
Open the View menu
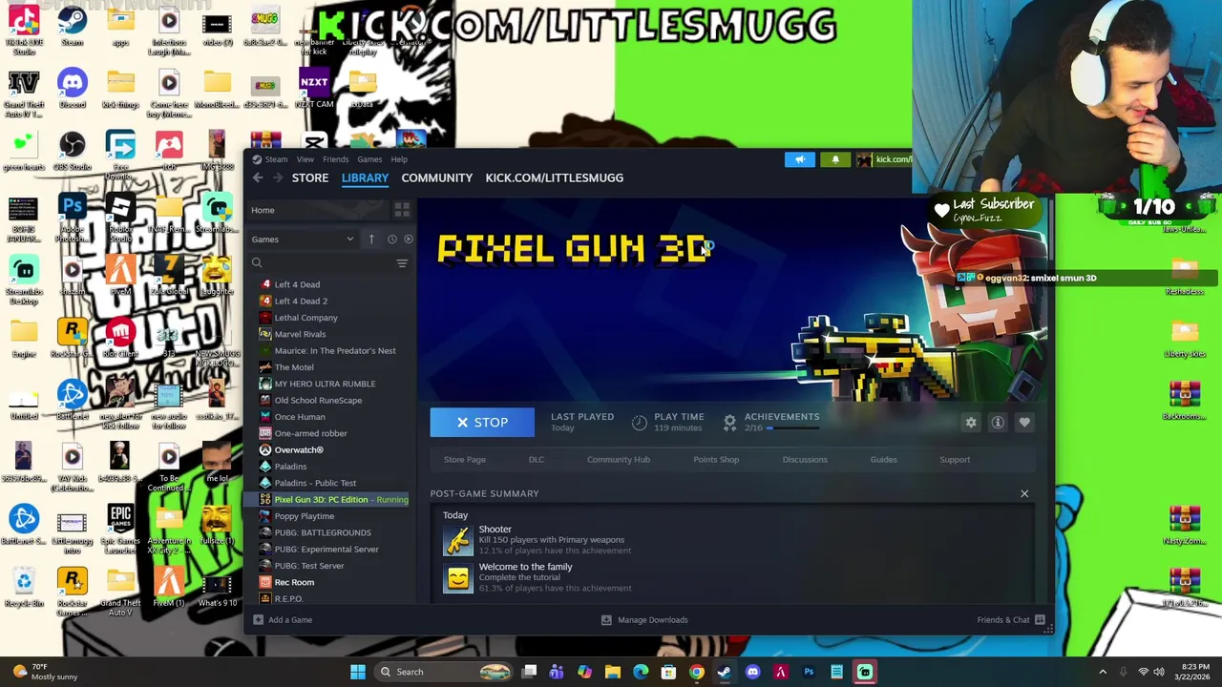coord(305,159)
